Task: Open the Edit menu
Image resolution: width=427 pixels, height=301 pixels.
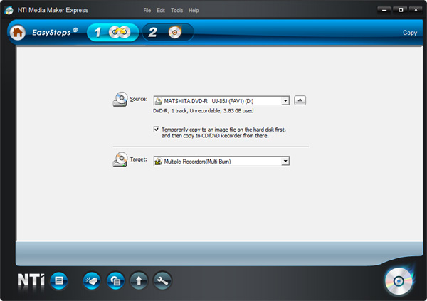Action: click(161, 11)
